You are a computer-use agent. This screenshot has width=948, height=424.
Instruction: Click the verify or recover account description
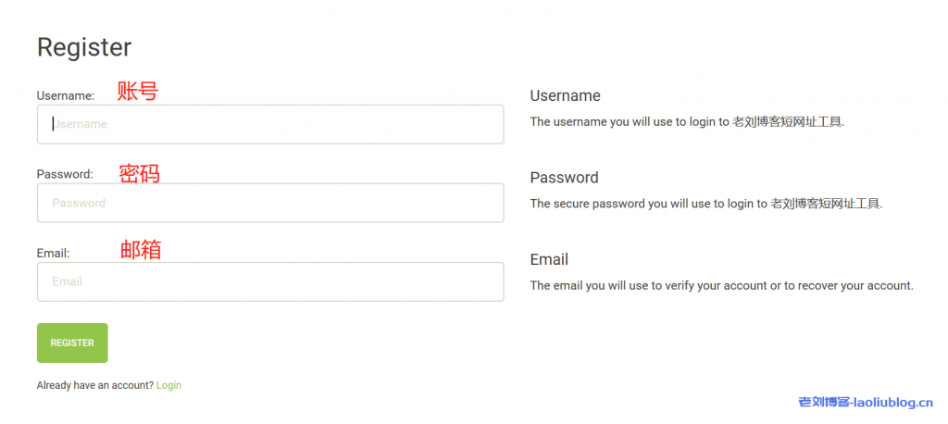(x=721, y=285)
